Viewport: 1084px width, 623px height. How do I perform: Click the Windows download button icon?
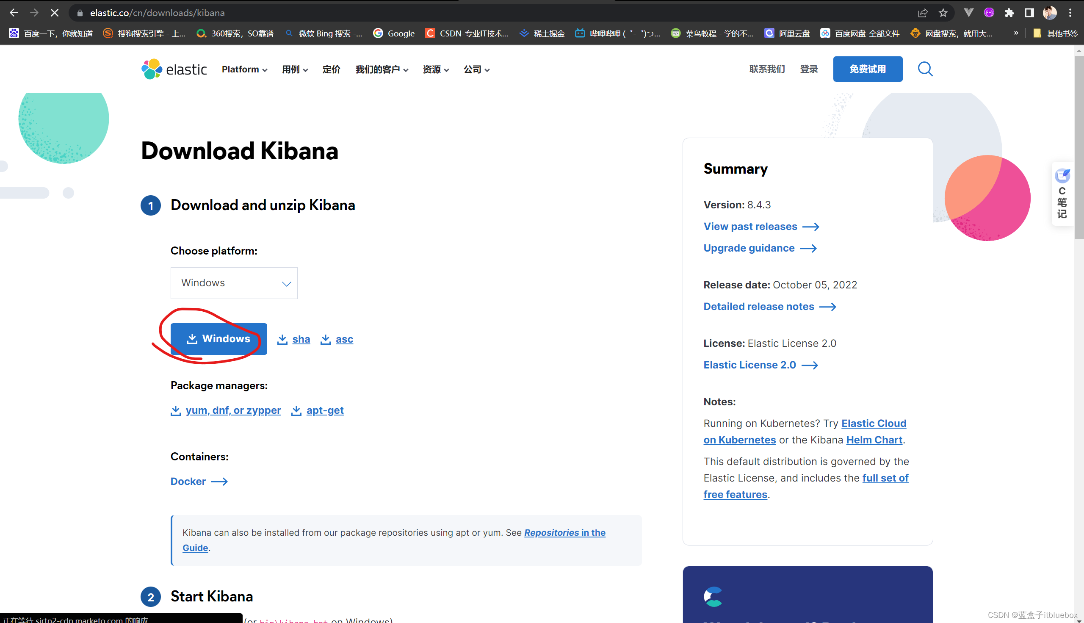[192, 338]
